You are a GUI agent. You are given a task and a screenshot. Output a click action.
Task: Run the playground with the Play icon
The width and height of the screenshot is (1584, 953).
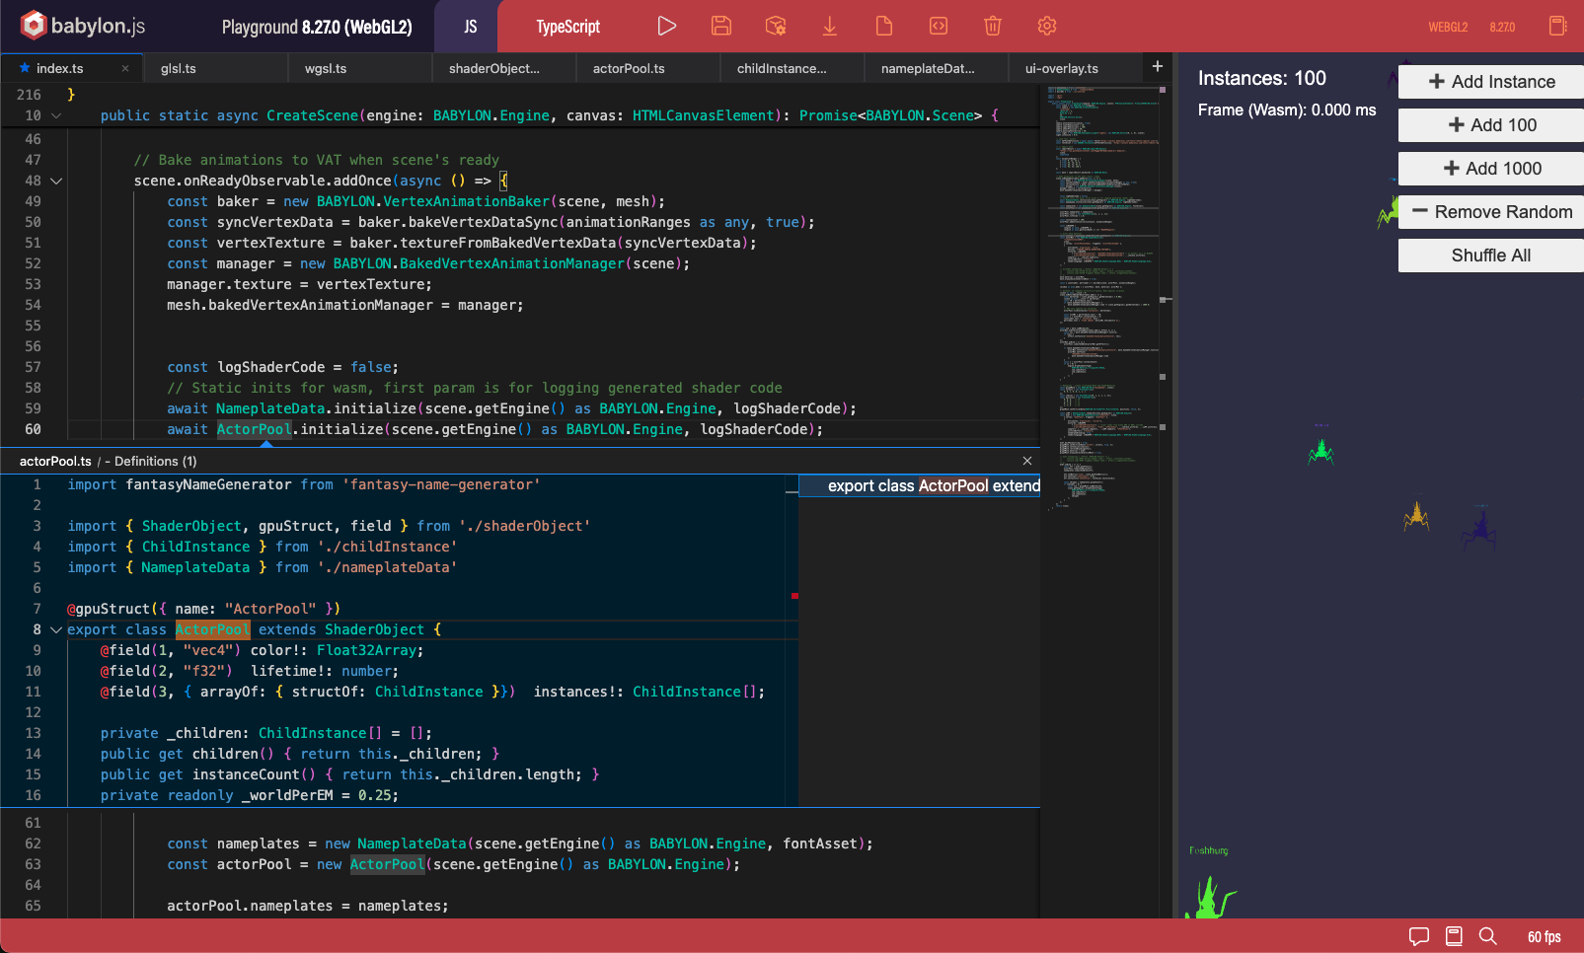point(667,27)
